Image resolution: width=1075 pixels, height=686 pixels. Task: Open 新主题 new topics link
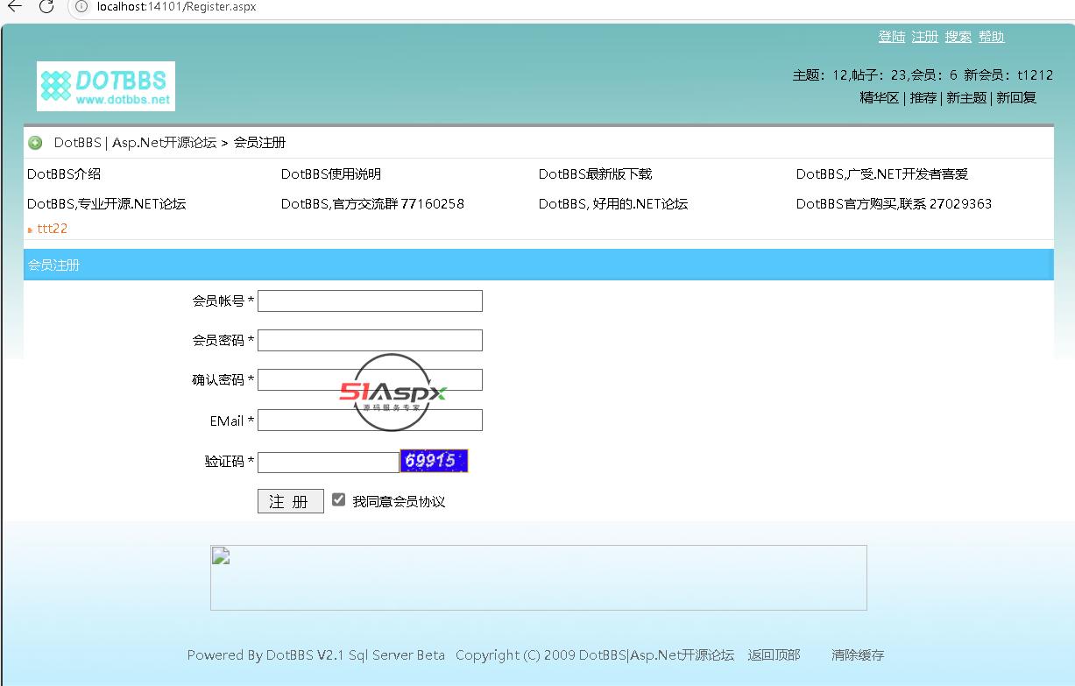(x=966, y=98)
